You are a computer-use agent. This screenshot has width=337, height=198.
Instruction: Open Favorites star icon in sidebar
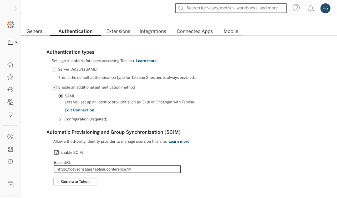click(10, 77)
